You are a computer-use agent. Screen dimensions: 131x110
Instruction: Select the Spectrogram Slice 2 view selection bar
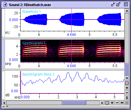click(3, 85)
